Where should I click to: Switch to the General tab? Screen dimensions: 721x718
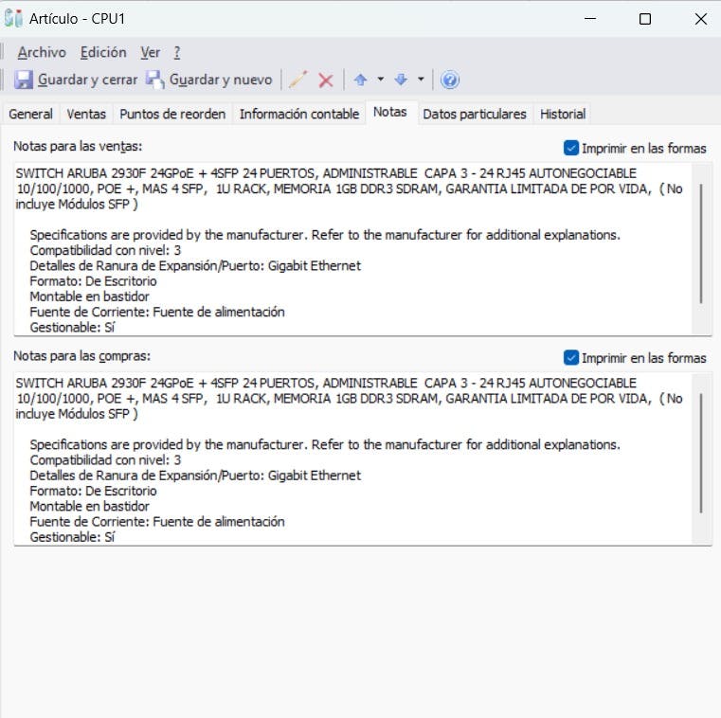(x=31, y=114)
